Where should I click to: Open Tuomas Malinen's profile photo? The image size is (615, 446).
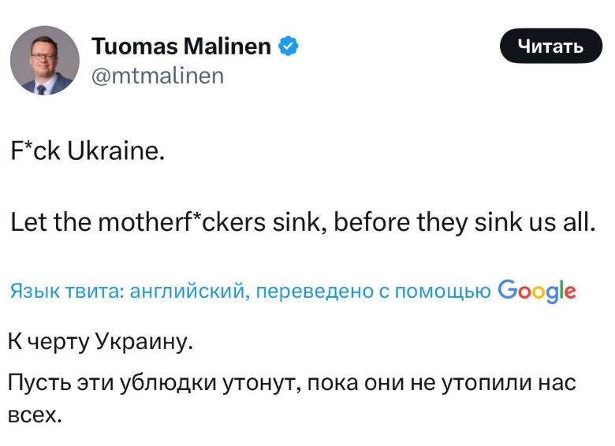(45, 61)
